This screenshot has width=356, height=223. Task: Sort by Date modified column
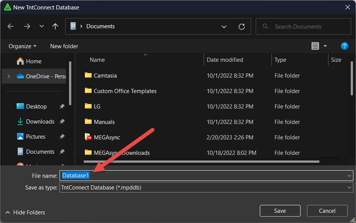225,60
